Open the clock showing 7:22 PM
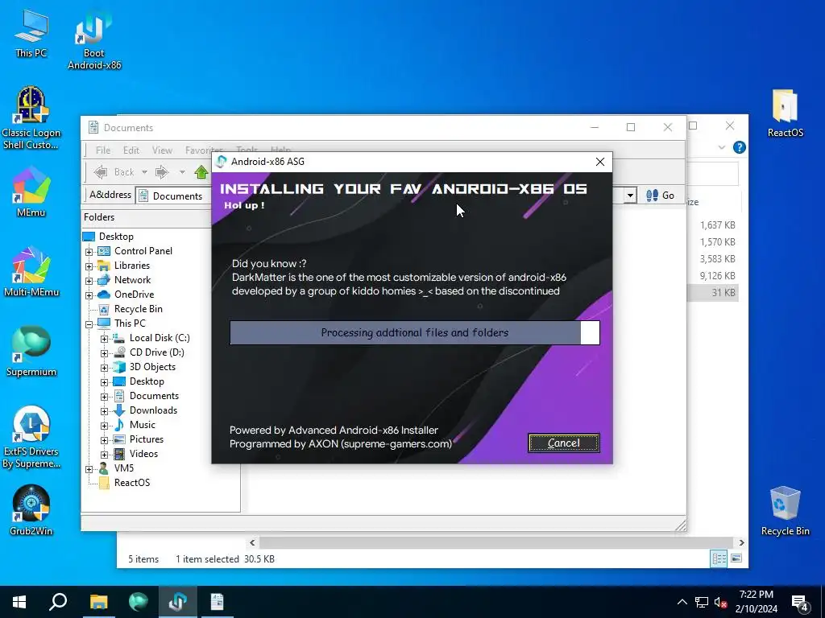The height and width of the screenshot is (618, 825). pyautogui.click(x=756, y=602)
